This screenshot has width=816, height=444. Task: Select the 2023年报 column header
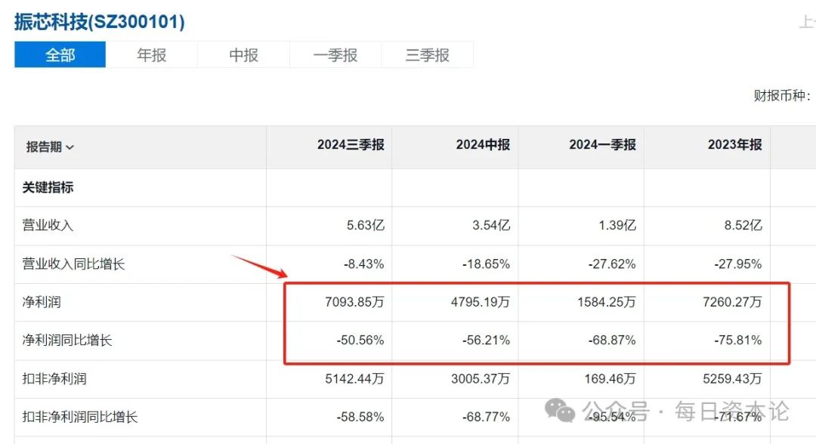(734, 145)
